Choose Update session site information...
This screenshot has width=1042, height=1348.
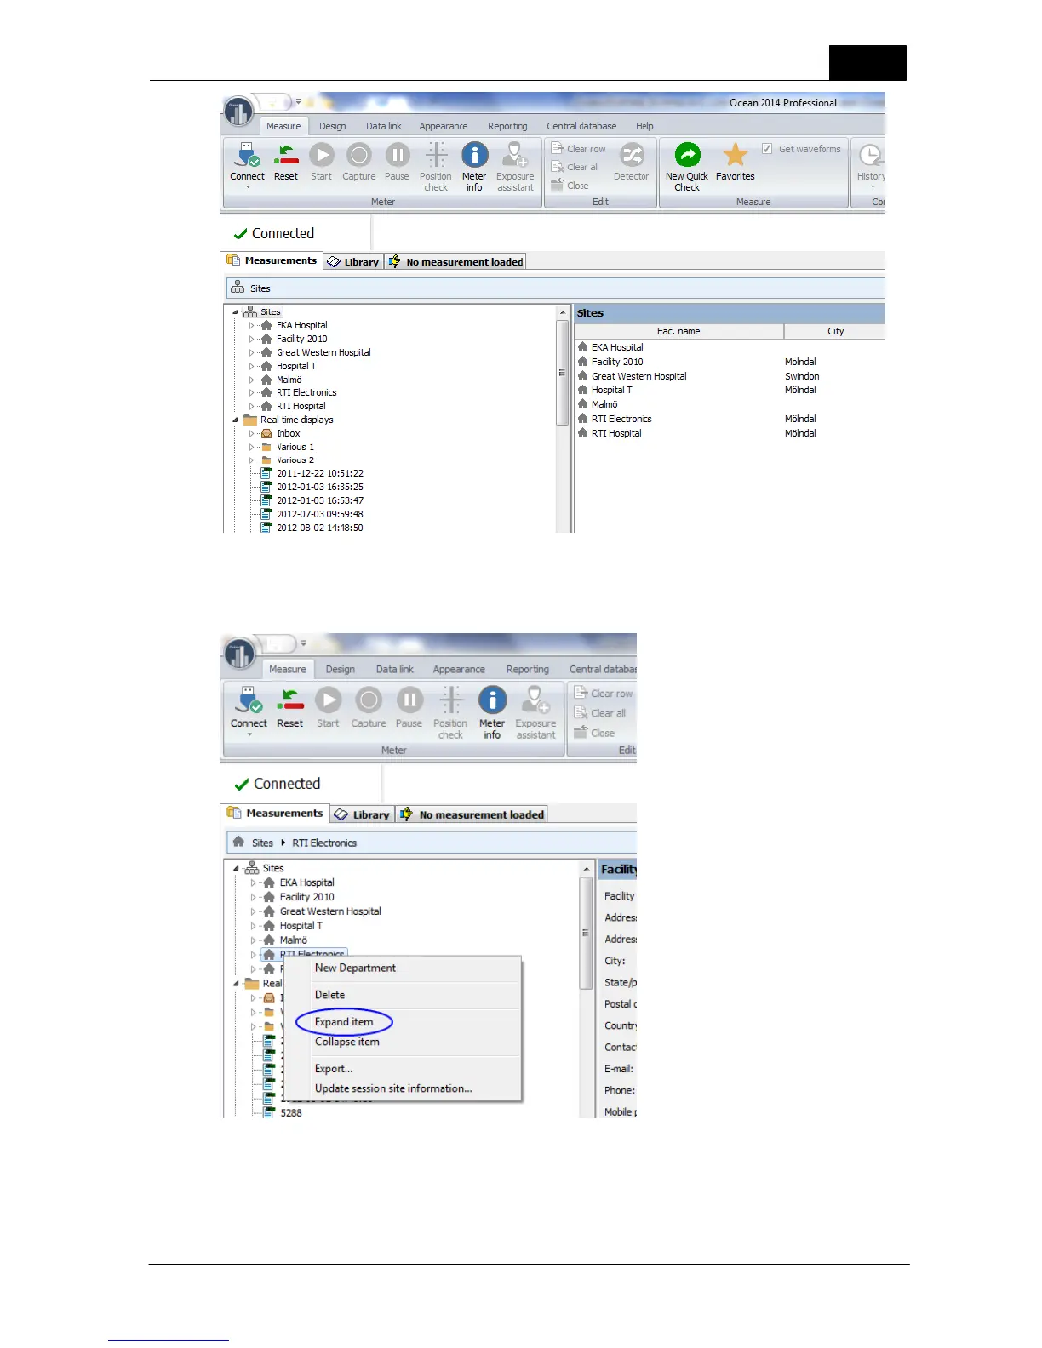(x=393, y=1088)
